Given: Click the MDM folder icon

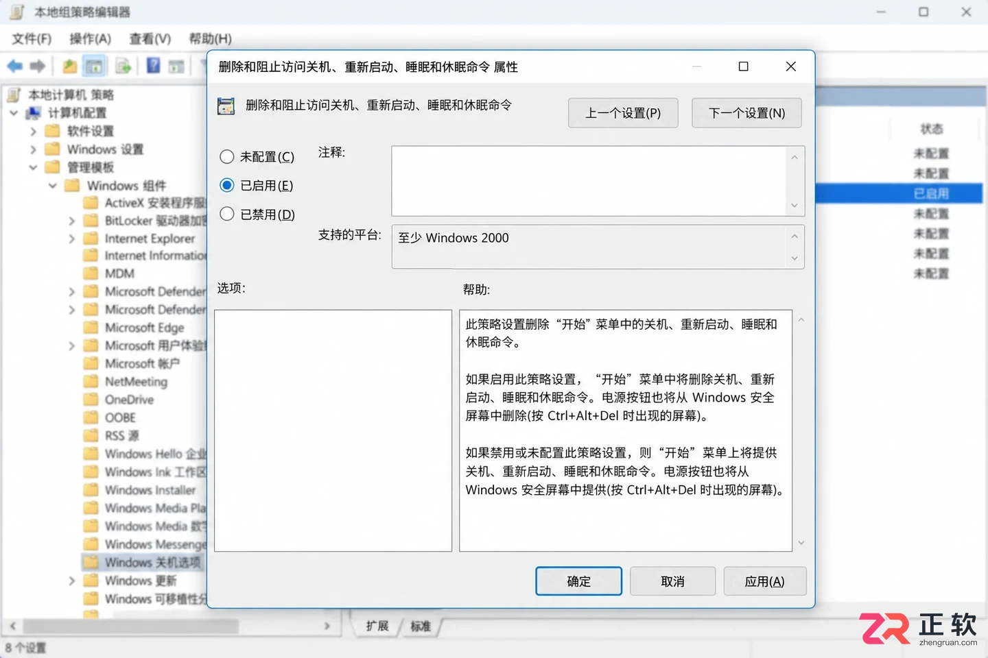Looking at the screenshot, I should 91,273.
